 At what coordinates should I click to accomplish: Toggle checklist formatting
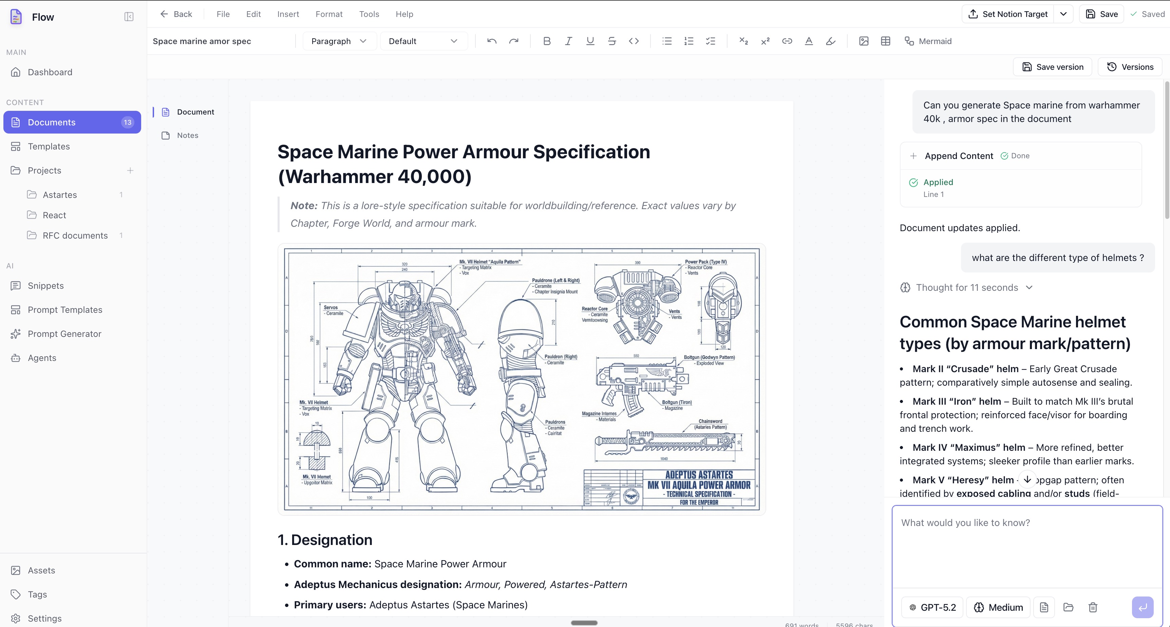tap(710, 41)
